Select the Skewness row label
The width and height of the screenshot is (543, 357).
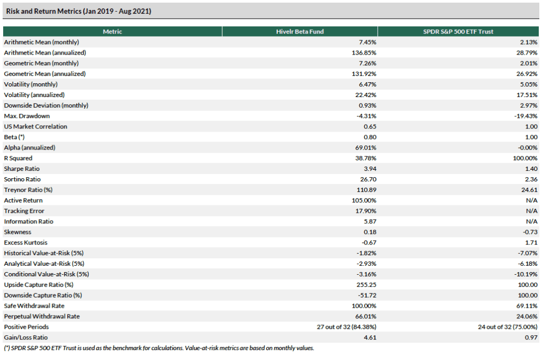click(x=17, y=232)
